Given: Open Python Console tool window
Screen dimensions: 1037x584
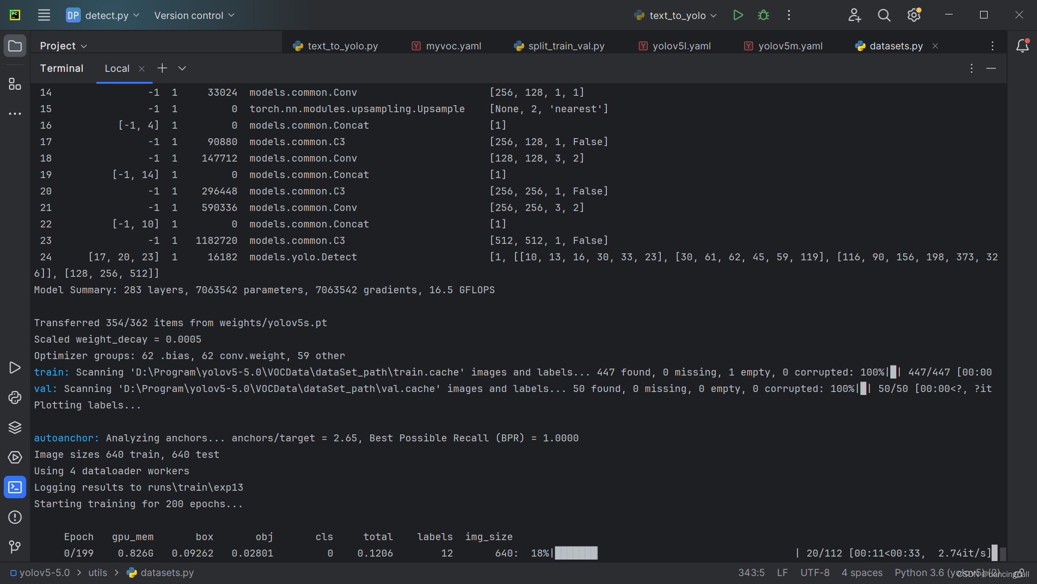Looking at the screenshot, I should point(15,397).
